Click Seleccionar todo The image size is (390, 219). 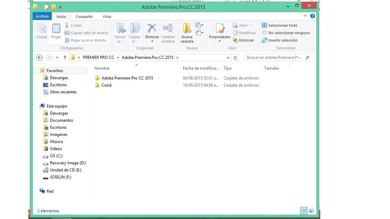pyautogui.click(x=280, y=25)
